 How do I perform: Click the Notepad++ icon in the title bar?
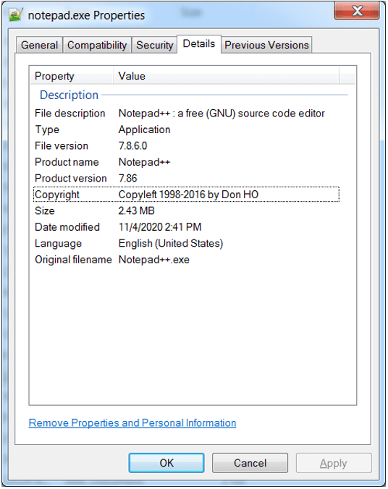(x=16, y=14)
